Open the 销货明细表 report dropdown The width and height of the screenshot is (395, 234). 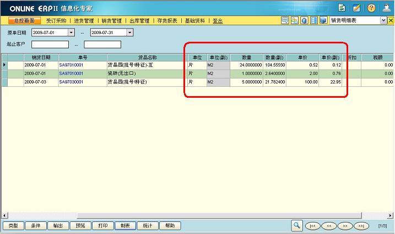click(383, 20)
